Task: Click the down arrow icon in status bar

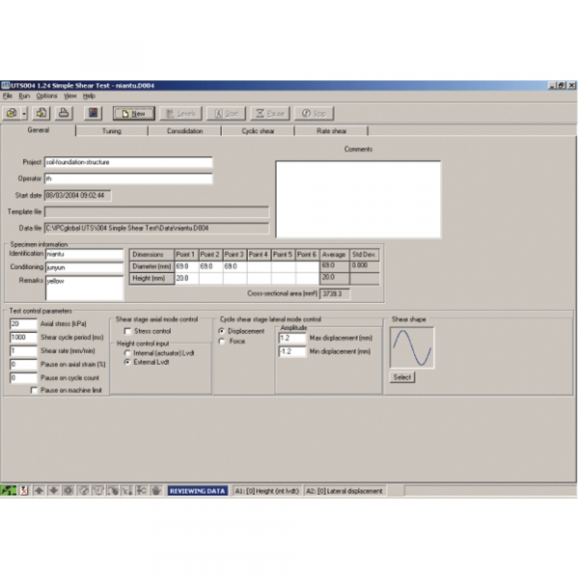Action: pos(53,490)
